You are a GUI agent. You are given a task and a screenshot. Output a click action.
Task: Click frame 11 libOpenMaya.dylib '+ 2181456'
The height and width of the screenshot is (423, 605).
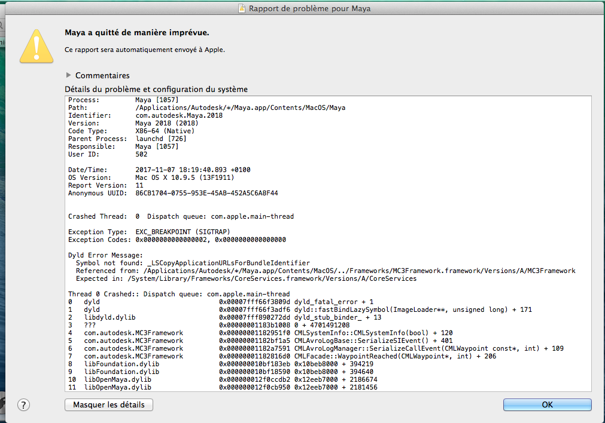tap(223, 387)
